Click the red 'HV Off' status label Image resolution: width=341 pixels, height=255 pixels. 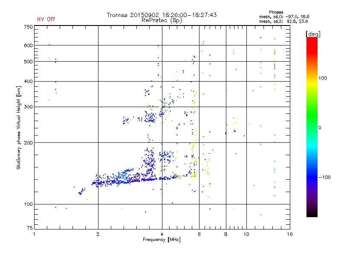pos(46,19)
